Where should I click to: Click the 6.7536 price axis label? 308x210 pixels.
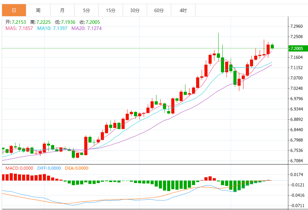(x=296, y=150)
